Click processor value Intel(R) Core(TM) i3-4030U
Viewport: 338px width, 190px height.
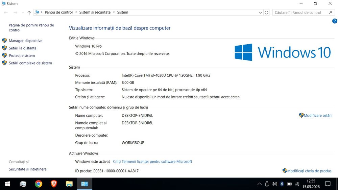pyautogui.click(x=166, y=75)
